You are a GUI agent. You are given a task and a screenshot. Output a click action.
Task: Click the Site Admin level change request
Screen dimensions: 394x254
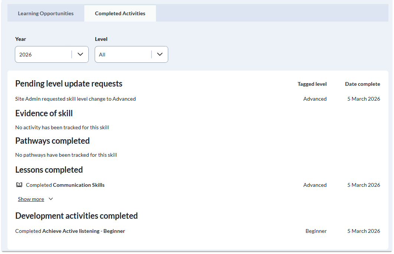[x=75, y=99]
